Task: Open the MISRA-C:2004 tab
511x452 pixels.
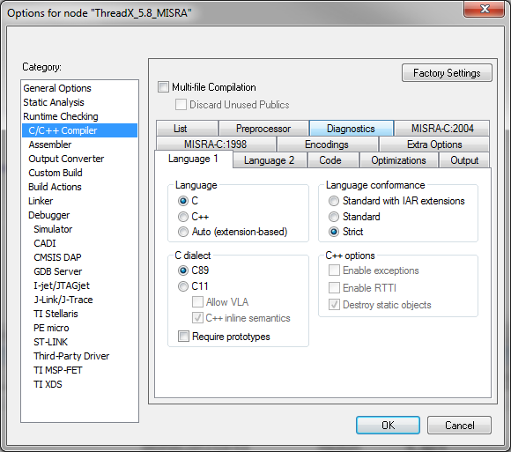Action: tap(442, 129)
